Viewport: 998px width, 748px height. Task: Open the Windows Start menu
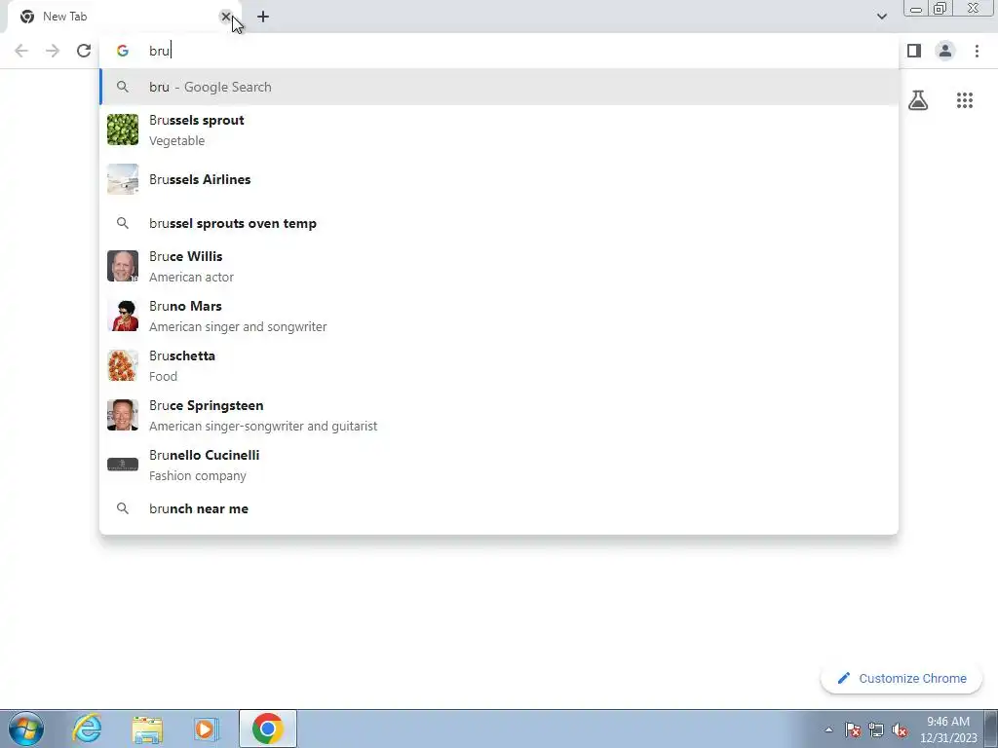pos(26,729)
